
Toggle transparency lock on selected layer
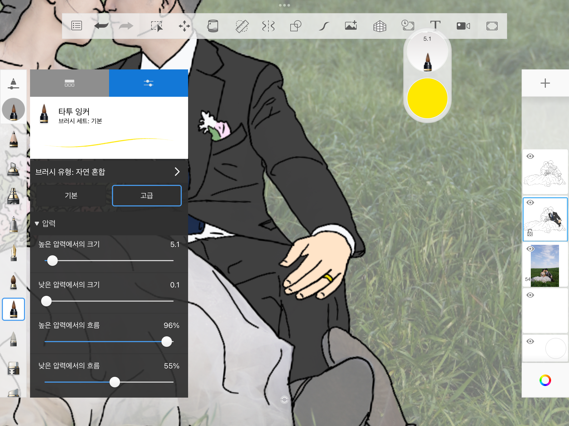(530, 233)
